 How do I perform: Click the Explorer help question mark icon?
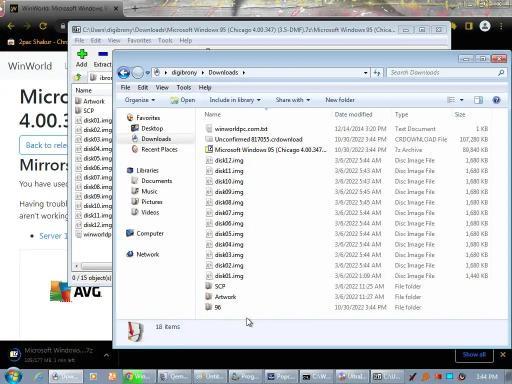496,100
